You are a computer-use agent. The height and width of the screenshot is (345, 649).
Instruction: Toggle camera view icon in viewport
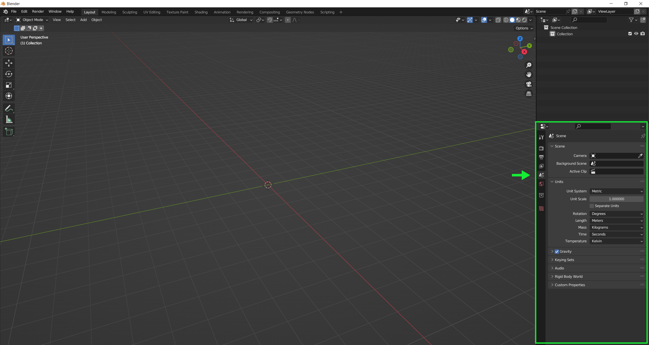[x=529, y=84]
